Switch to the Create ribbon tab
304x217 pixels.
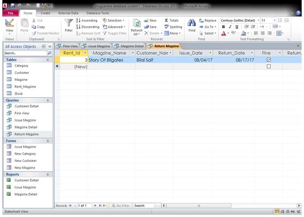45,13
